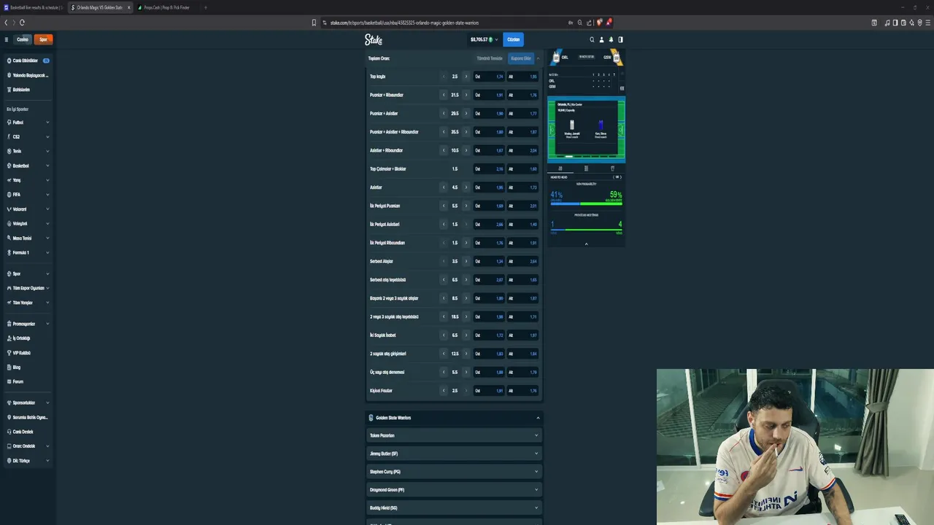This screenshot has height=525, width=934.
Task: Expand the Stephen Curry (PG) row
Action: (x=454, y=472)
